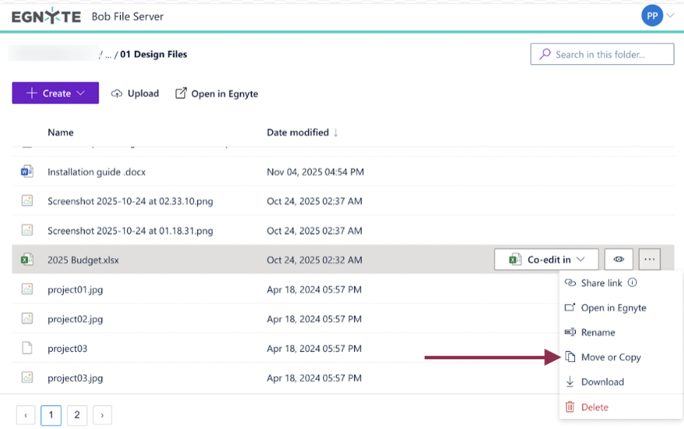The height and width of the screenshot is (429, 684).
Task: Choose Delete in the context menu
Action: click(x=594, y=407)
